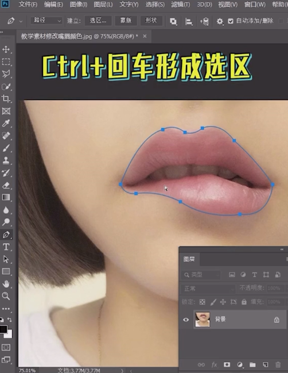This screenshot has width=288, height=373.
Task: Select the Zoom tool
Action: pos(6,296)
